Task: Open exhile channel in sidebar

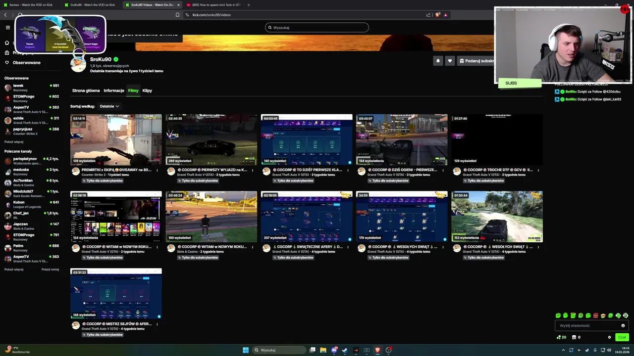Action: coord(32,120)
